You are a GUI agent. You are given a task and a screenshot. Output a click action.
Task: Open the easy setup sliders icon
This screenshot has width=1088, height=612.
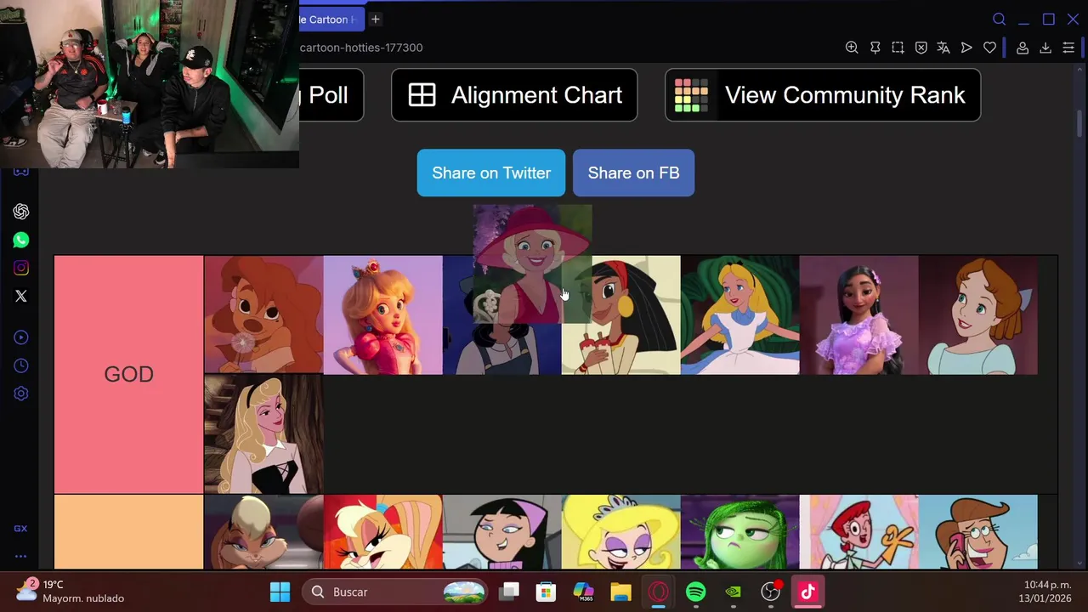1068,48
